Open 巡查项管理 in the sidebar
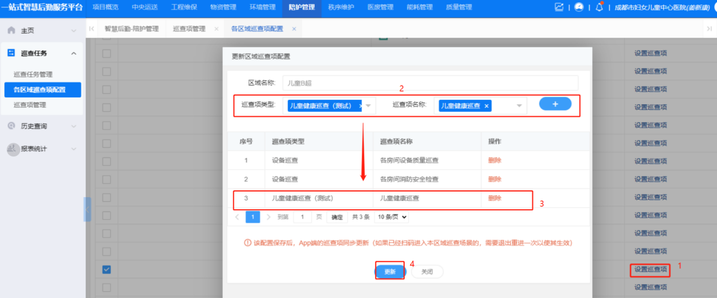 coord(29,105)
